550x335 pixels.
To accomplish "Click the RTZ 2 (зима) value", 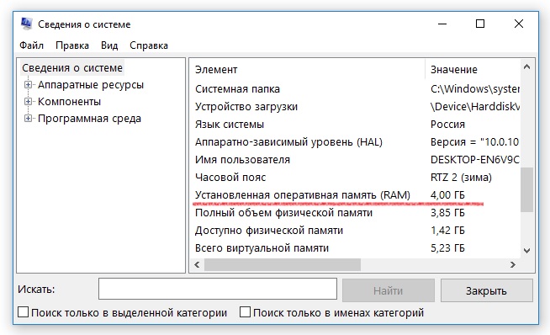I will [x=461, y=178].
